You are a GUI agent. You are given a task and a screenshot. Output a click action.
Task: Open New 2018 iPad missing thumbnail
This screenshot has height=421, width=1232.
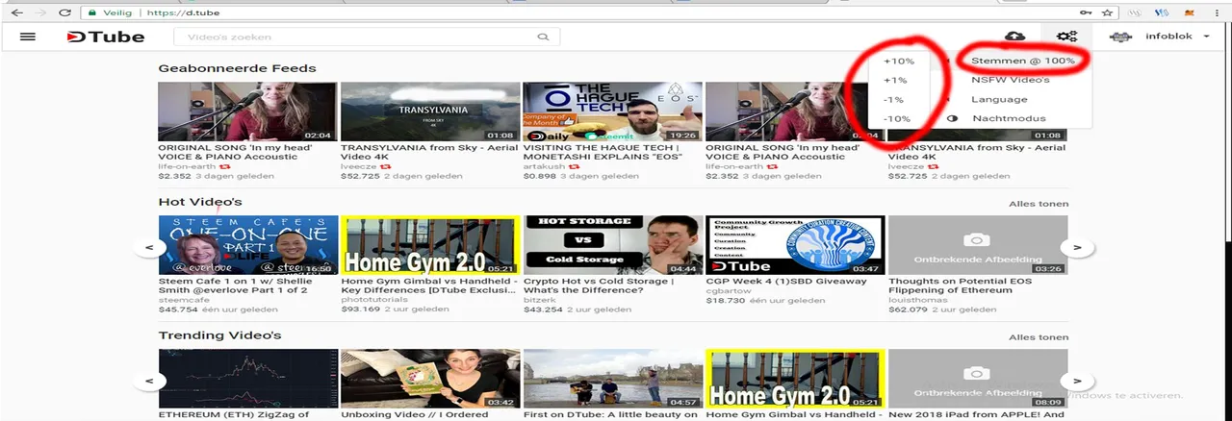point(978,379)
